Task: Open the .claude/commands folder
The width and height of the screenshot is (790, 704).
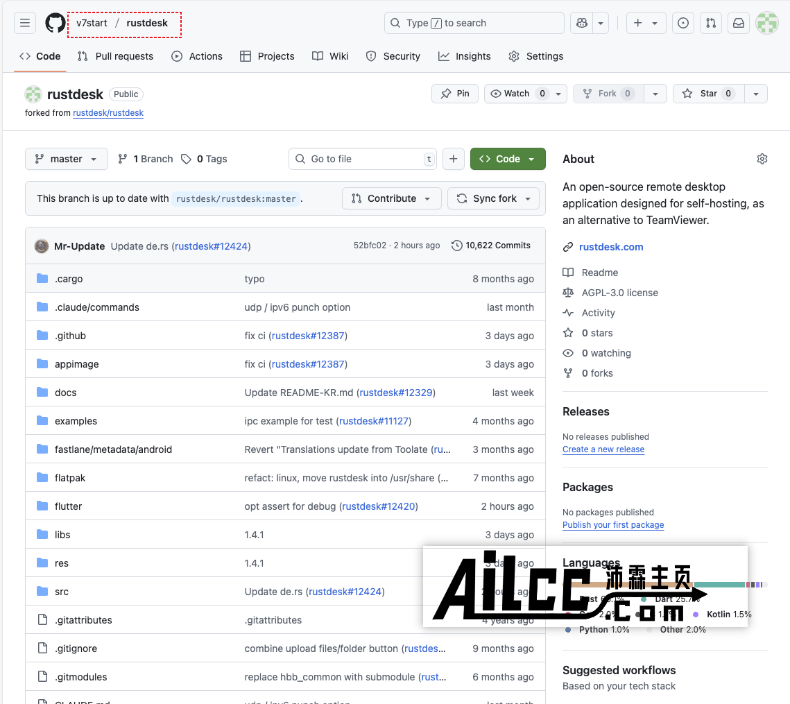Action: [96, 307]
